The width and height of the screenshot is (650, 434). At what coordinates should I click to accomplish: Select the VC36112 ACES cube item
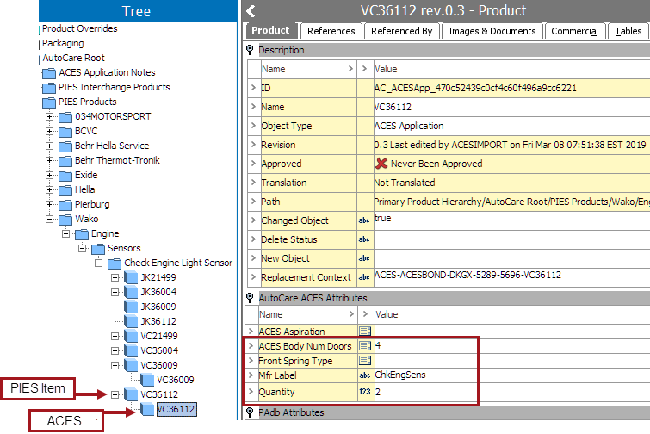point(175,409)
